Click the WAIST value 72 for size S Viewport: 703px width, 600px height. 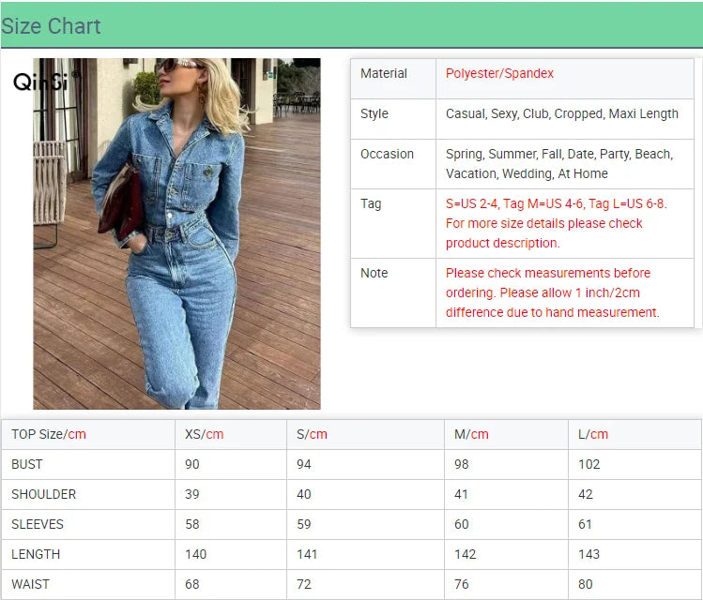tap(304, 584)
